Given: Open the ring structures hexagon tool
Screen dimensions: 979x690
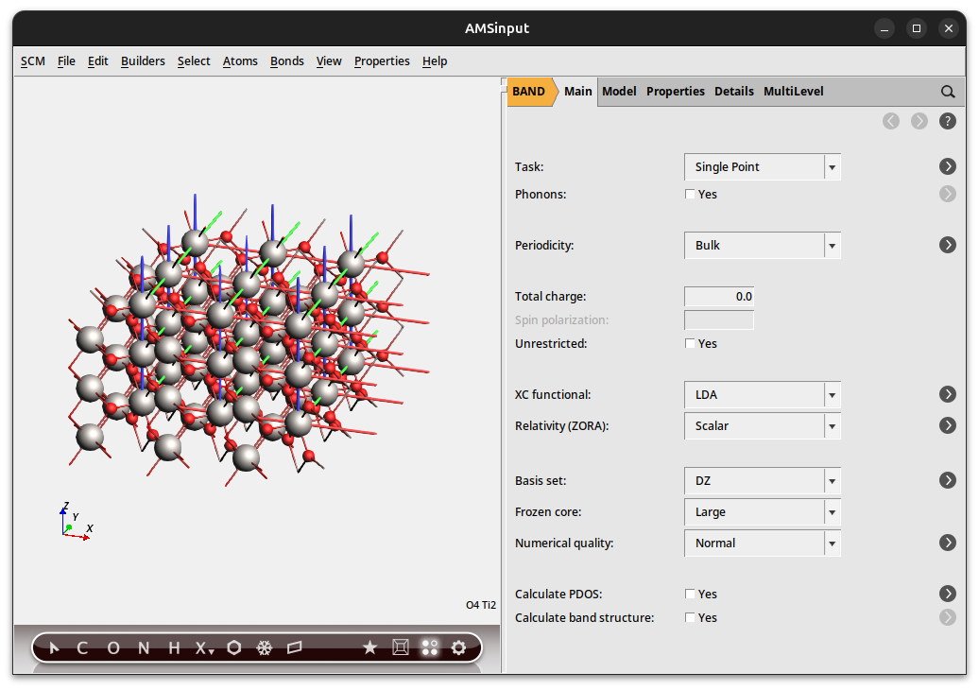Looking at the screenshot, I should pyautogui.click(x=234, y=647).
